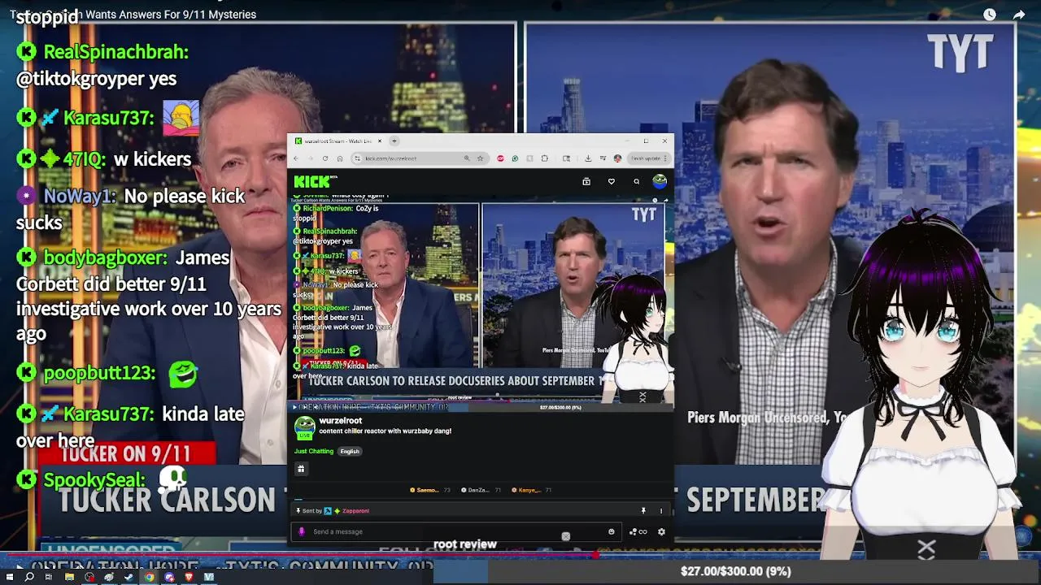Click the RealSpinachbrah username in chat overlay
The height and width of the screenshot is (585, 1041).
[115, 52]
